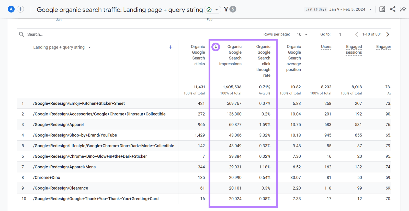Click click-through rate 3.32%

(x=265, y=135)
